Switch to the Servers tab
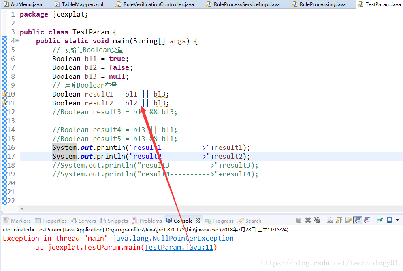The height and width of the screenshot is (271, 403). click(83, 221)
